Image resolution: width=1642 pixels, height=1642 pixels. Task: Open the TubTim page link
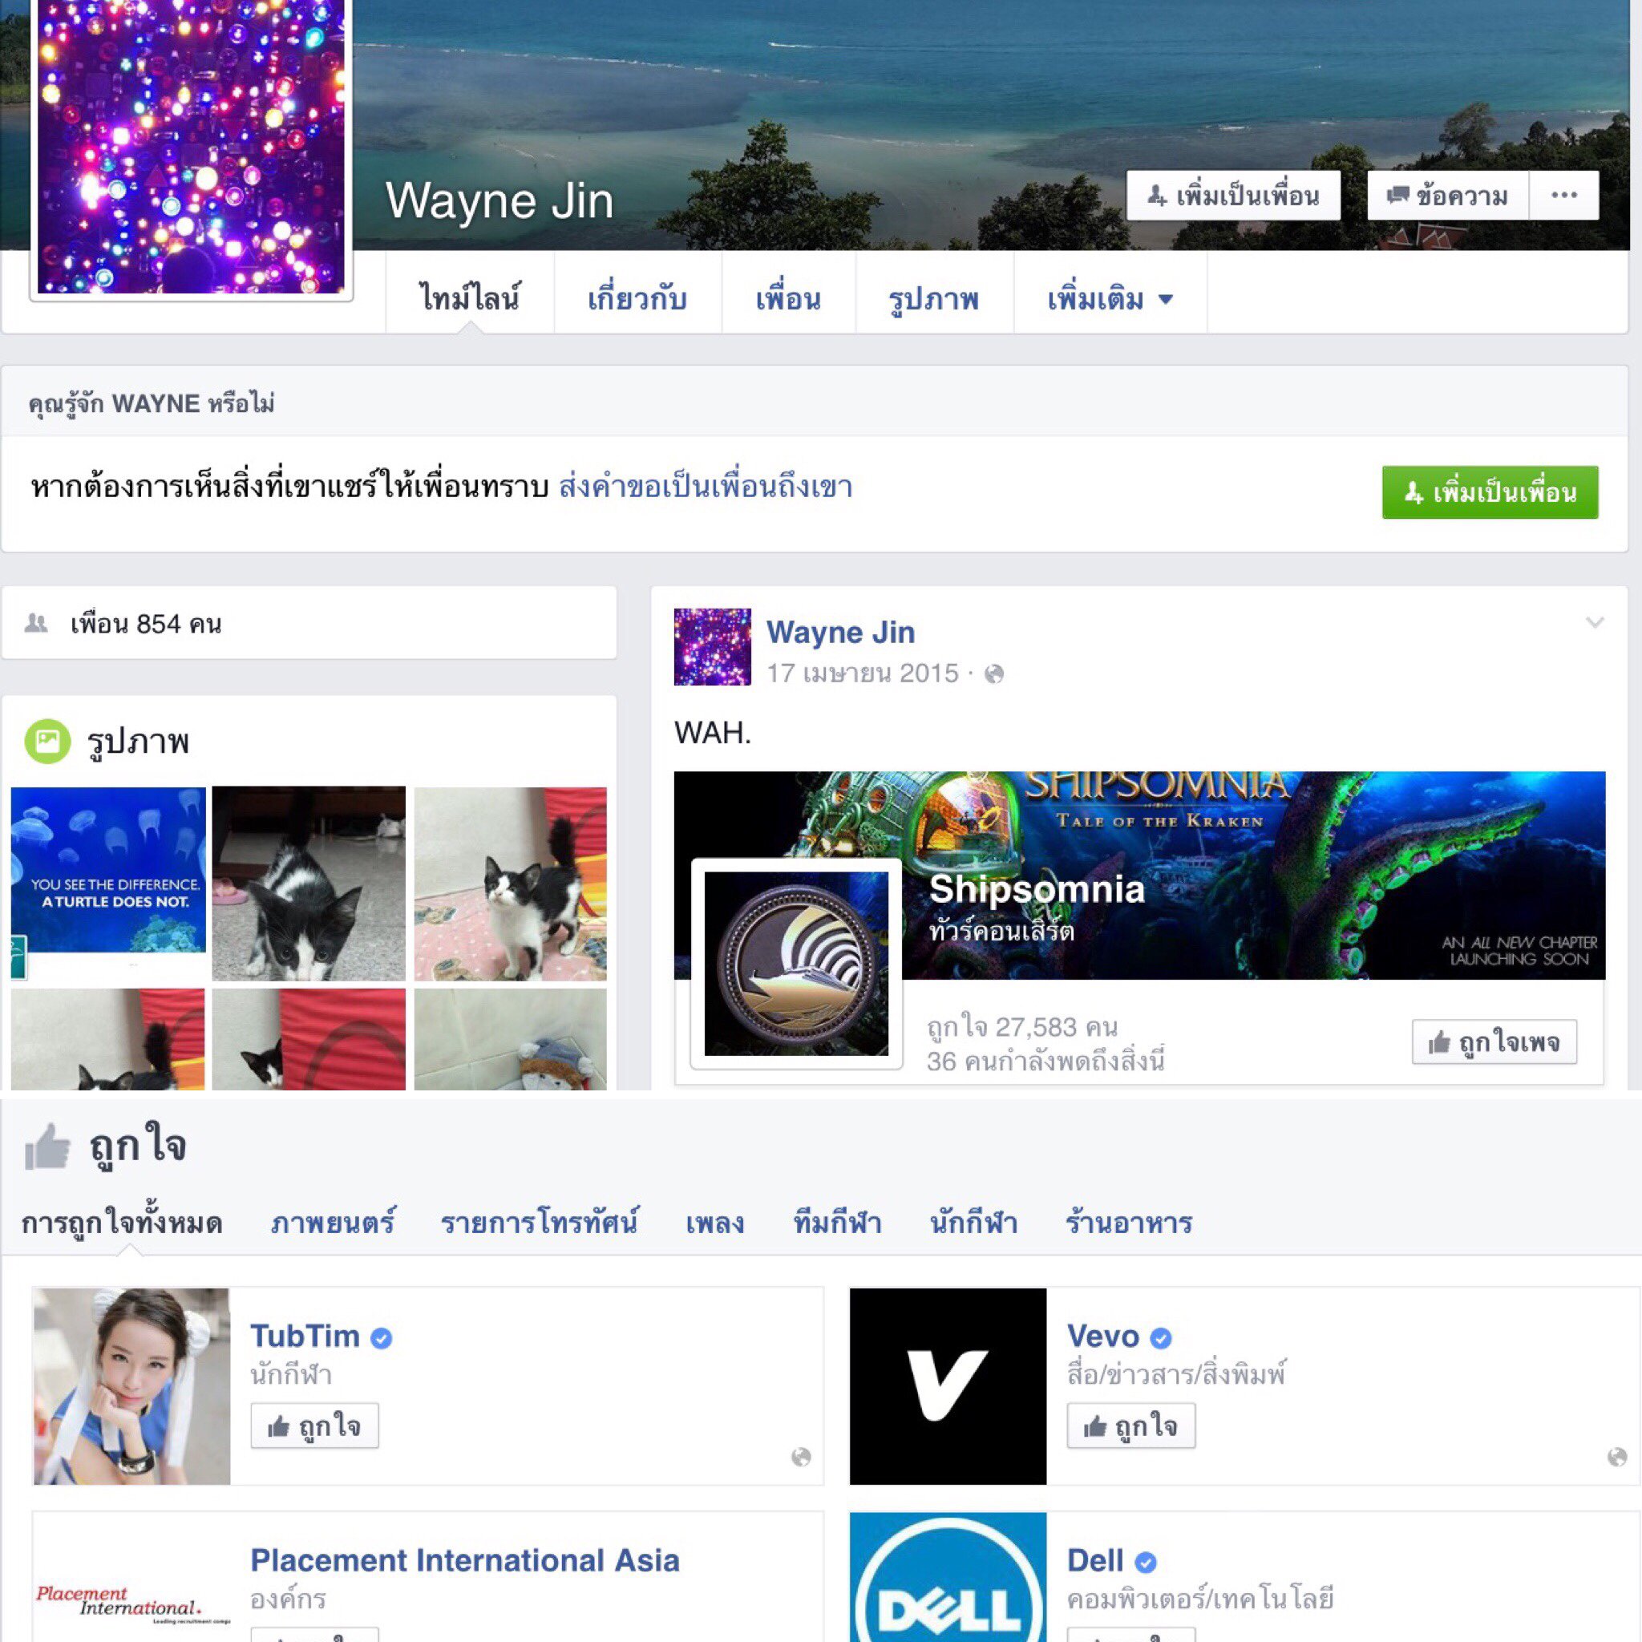305,1336
